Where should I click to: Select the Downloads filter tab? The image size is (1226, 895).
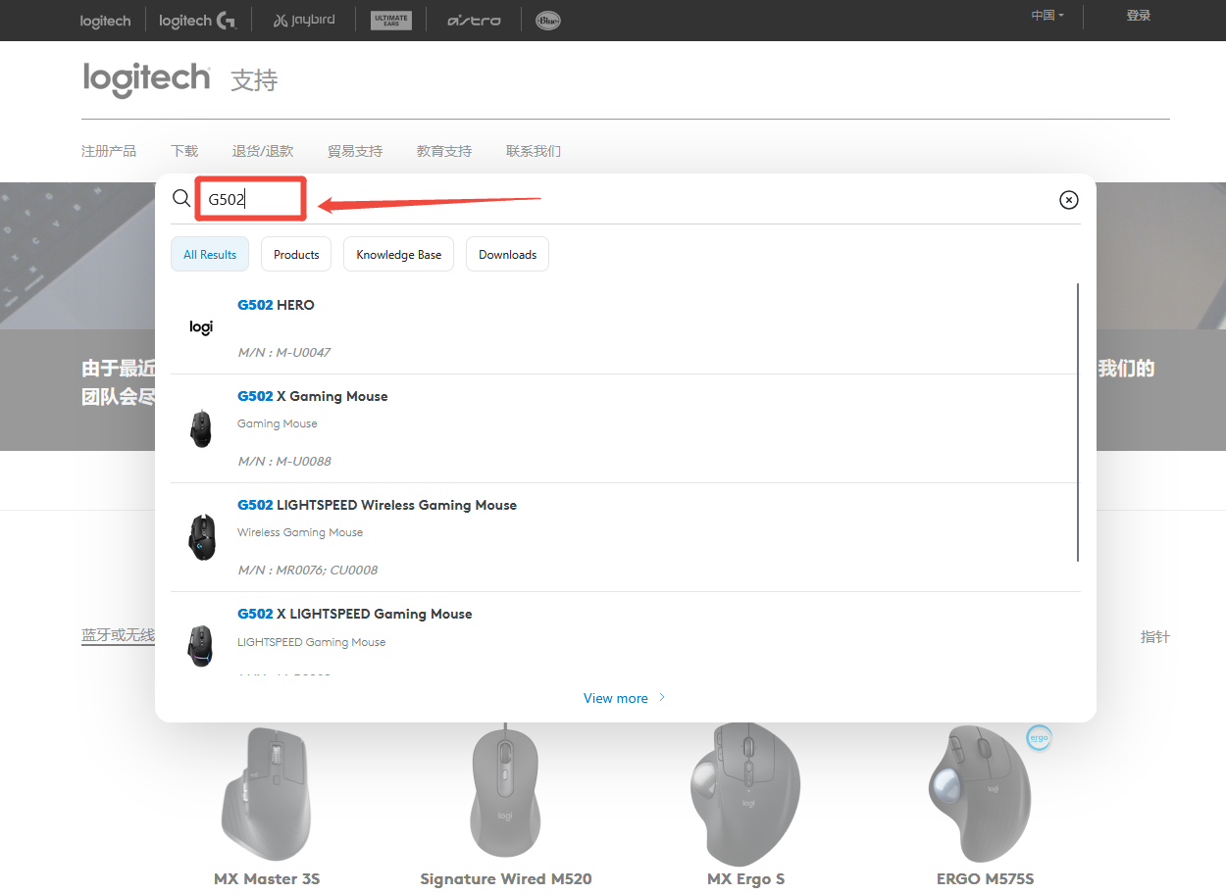(507, 255)
